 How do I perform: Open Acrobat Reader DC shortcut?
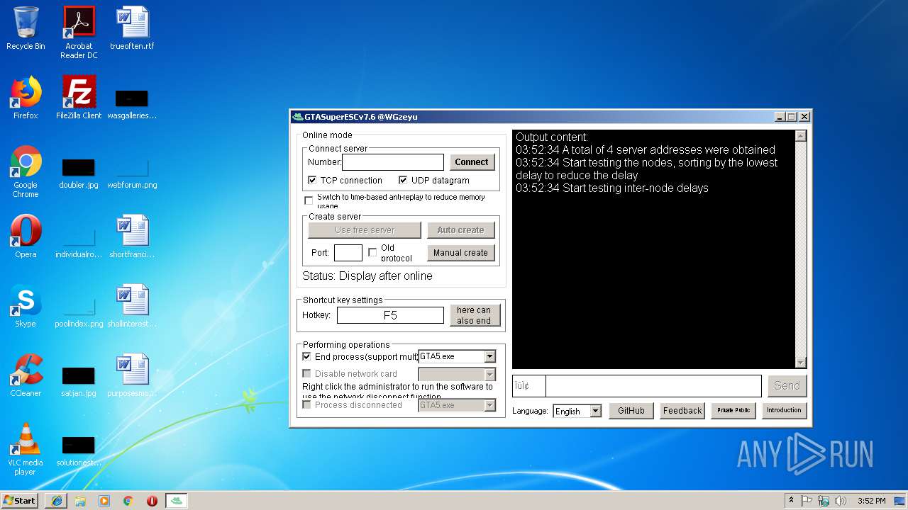[x=79, y=33]
